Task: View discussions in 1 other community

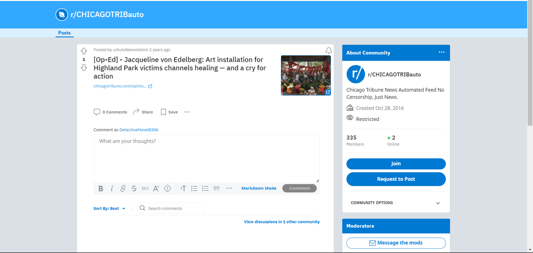Action: [x=282, y=222]
